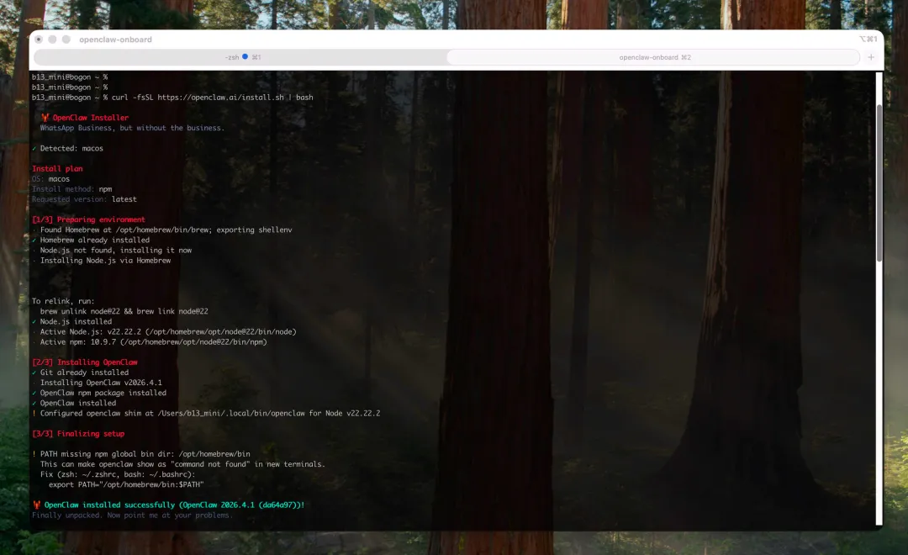
Task: Click the 'export PATH=' command line
Action: pos(126,485)
